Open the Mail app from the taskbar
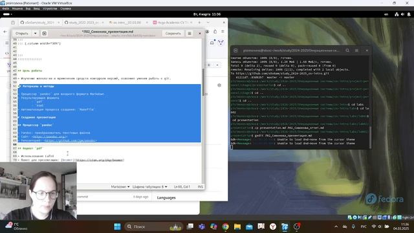Screen dimensions: 414x233 249,227
